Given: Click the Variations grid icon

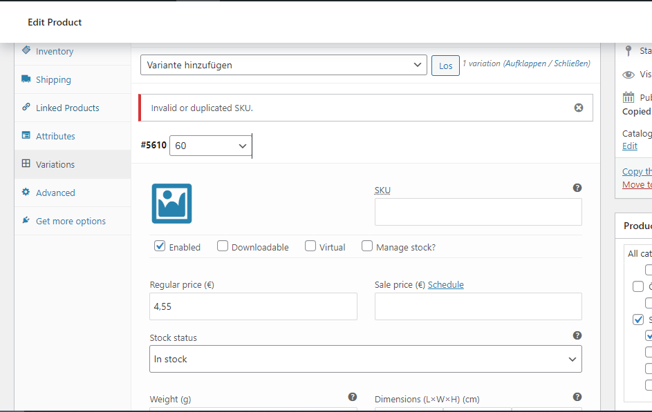Looking at the screenshot, I should point(26,164).
